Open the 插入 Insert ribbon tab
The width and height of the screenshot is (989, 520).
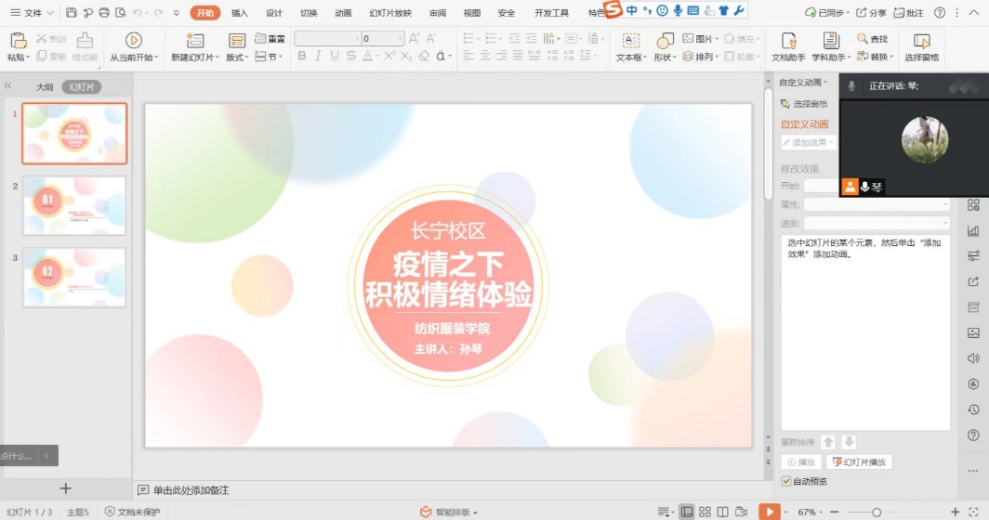[x=240, y=13]
